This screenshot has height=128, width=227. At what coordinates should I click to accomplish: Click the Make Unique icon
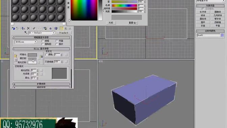coord(39,28)
